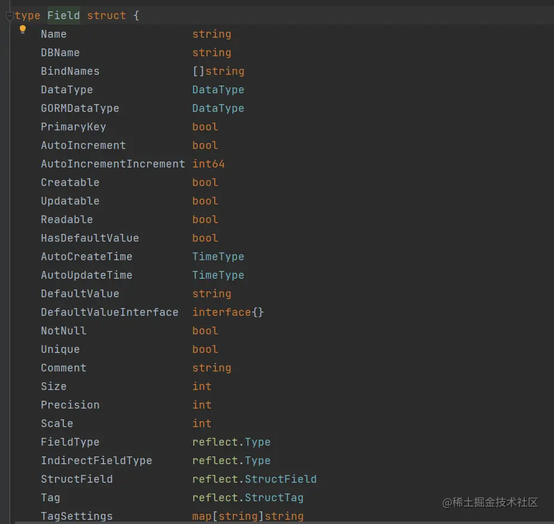Click the TimeType type of AutoCreateTime
The height and width of the screenshot is (524, 554).
[218, 257]
